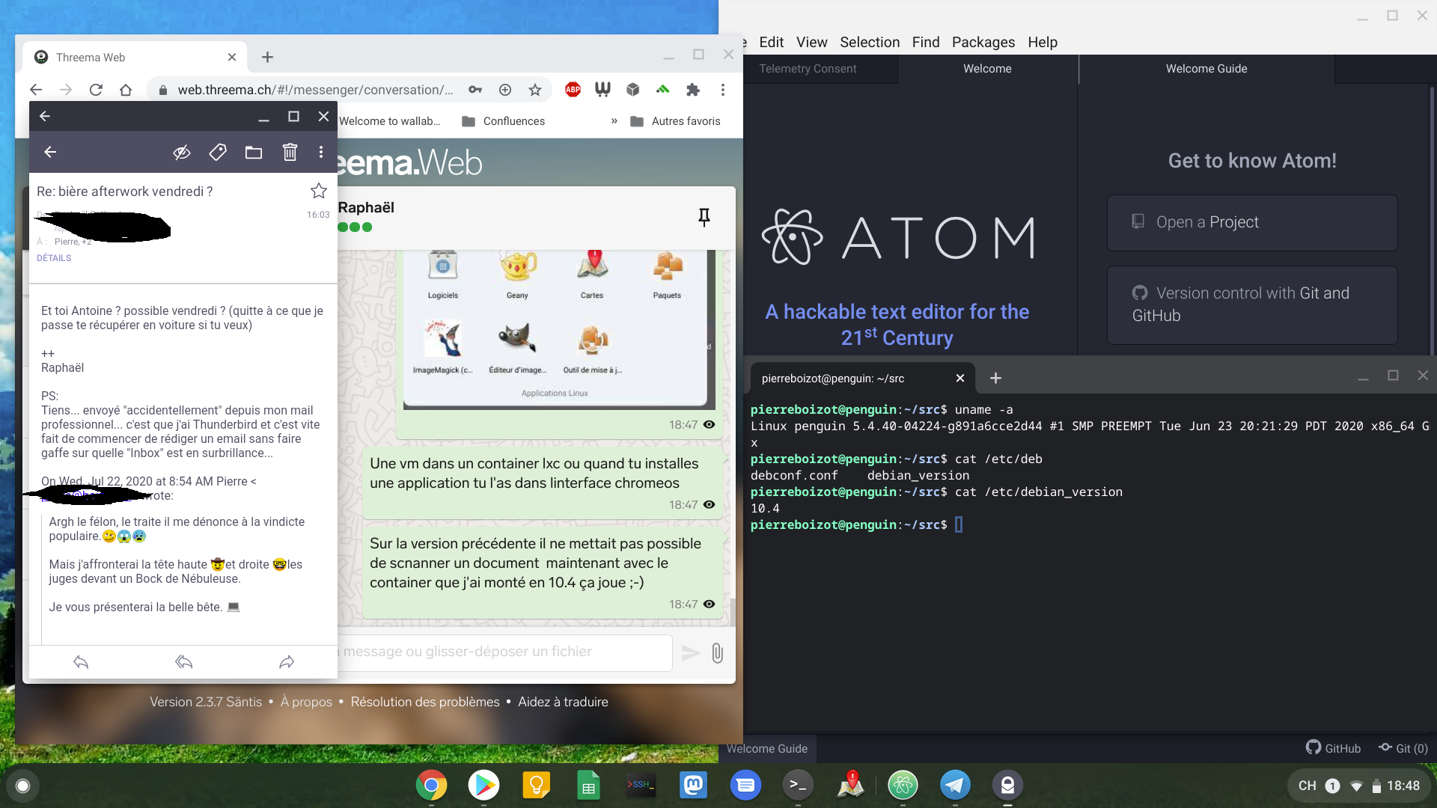Open a new terminal tab
The width and height of the screenshot is (1437, 808).
pos(995,379)
